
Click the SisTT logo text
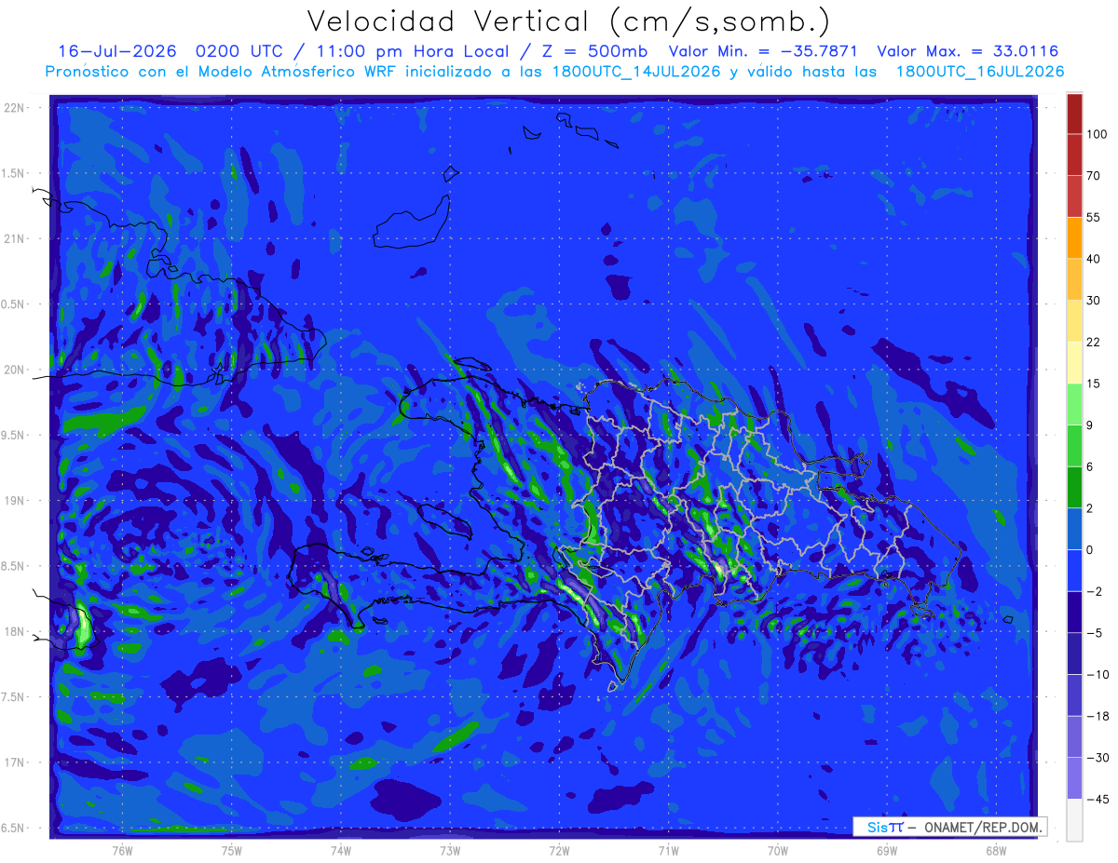[885, 827]
